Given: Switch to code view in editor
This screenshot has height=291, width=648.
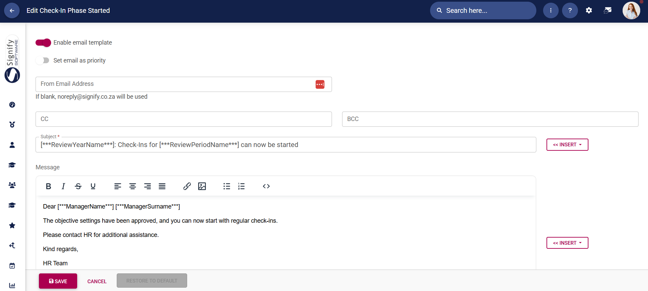Looking at the screenshot, I should [266, 186].
